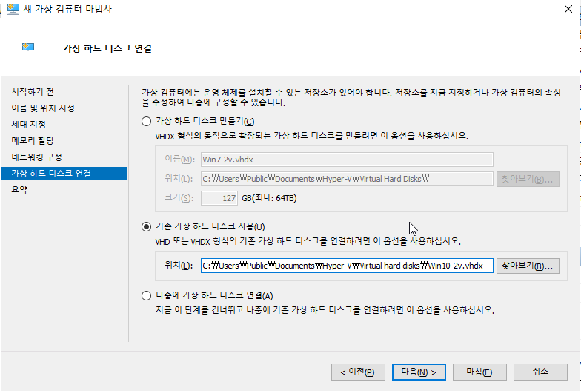Click the '< 이전' button
This screenshot has height=391, width=581.
(358, 372)
